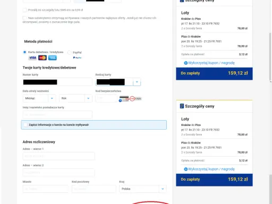Focus the Imię i nazwisko posiadacza karty field
The image size is (272, 204).
(57, 115)
